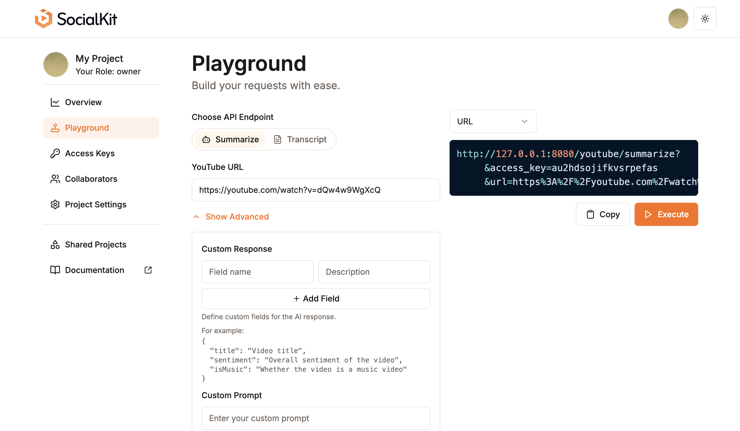Image resolution: width=740 pixels, height=431 pixels.
Task: Click the YouTube URL input field
Action: [x=316, y=190]
